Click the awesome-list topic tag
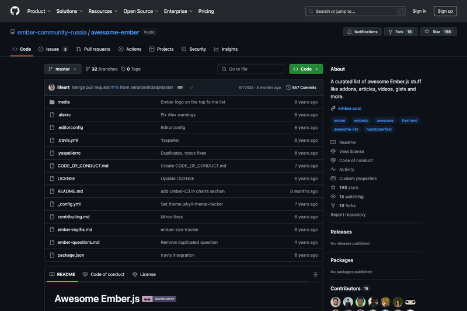Screen dimensions: 467x311 pos(346,129)
